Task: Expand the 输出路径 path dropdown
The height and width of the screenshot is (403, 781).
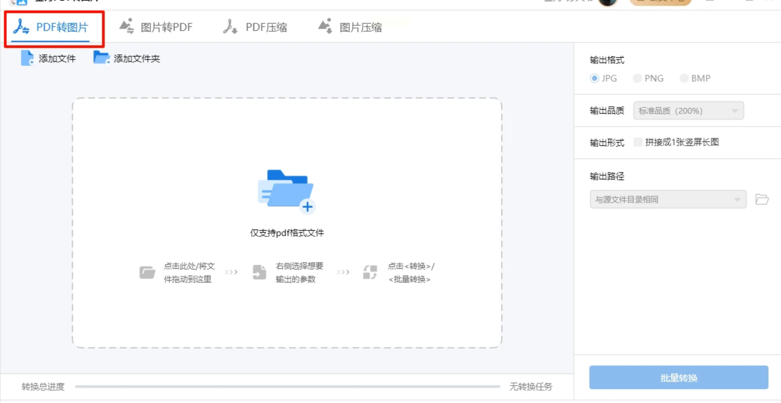Action: click(x=668, y=199)
